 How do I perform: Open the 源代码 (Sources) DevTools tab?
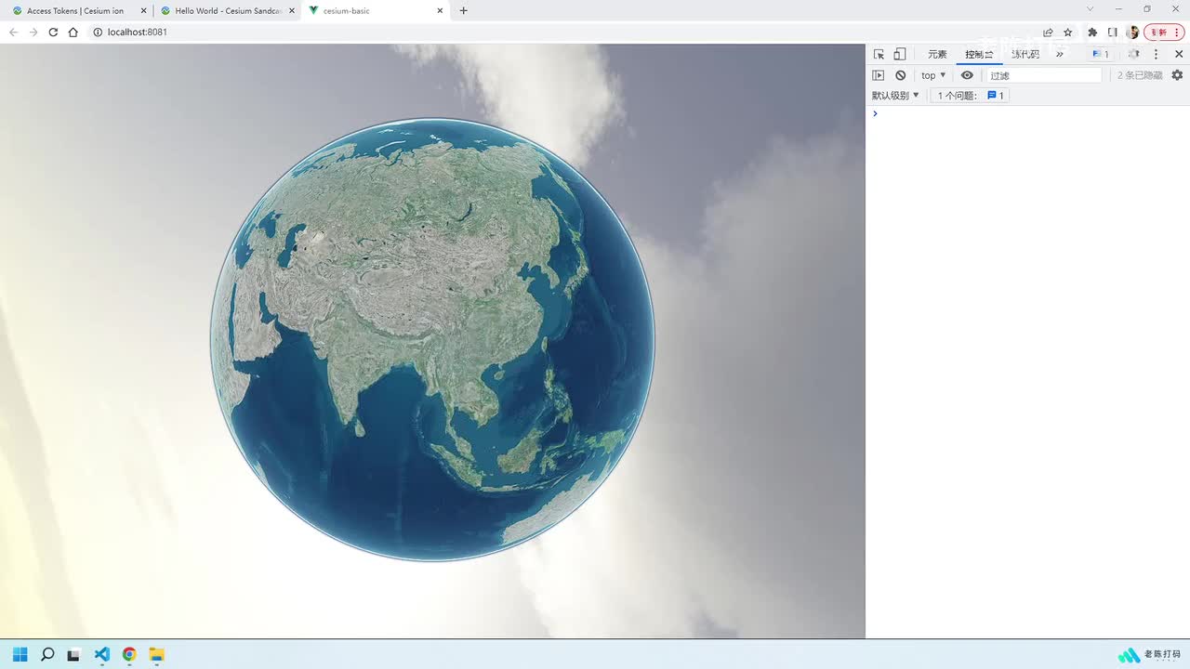point(1025,55)
